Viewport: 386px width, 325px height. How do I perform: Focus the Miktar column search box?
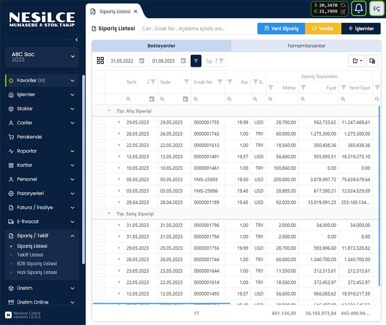(x=282, y=99)
